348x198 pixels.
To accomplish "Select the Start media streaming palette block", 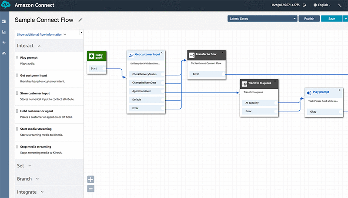I will click(x=49, y=132).
